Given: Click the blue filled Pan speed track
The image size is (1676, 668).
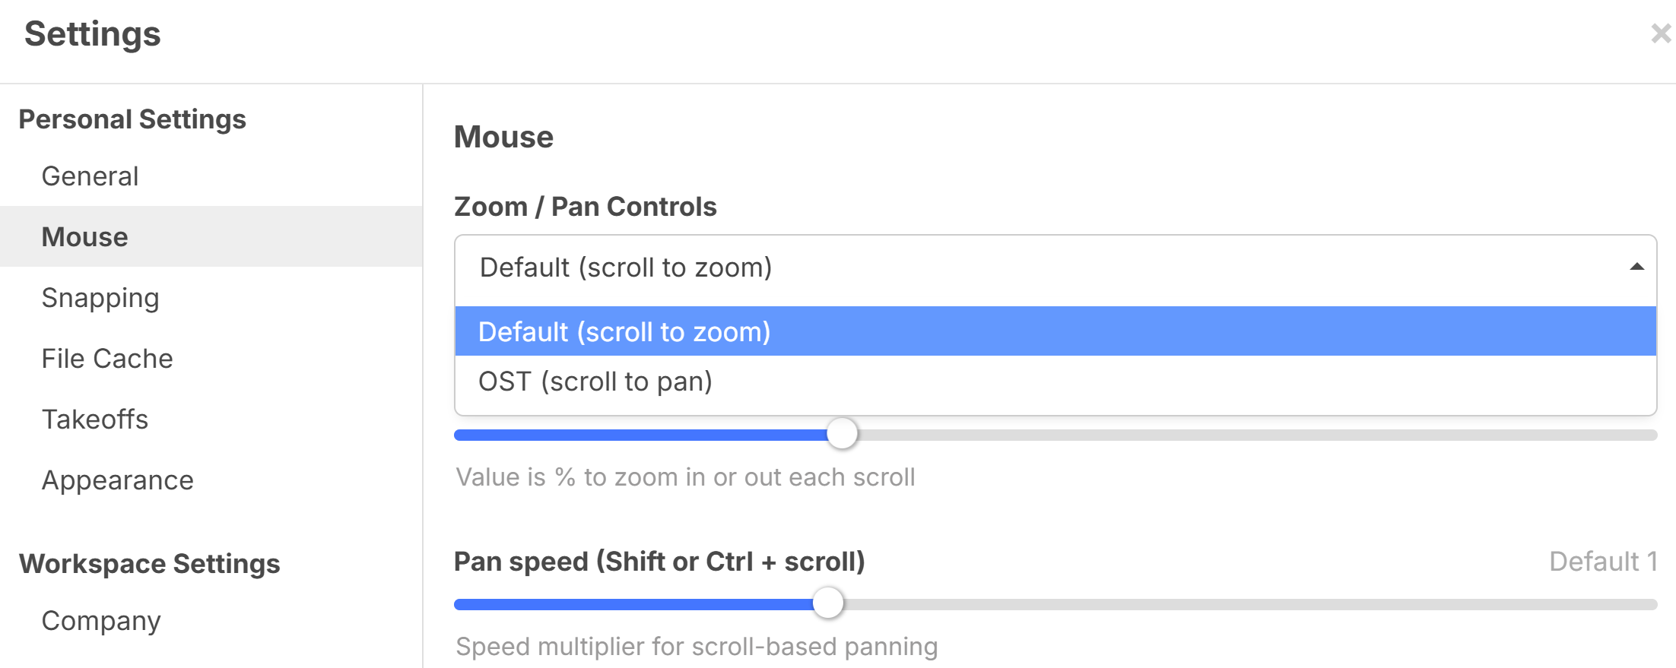Looking at the screenshot, I should pos(631,605).
